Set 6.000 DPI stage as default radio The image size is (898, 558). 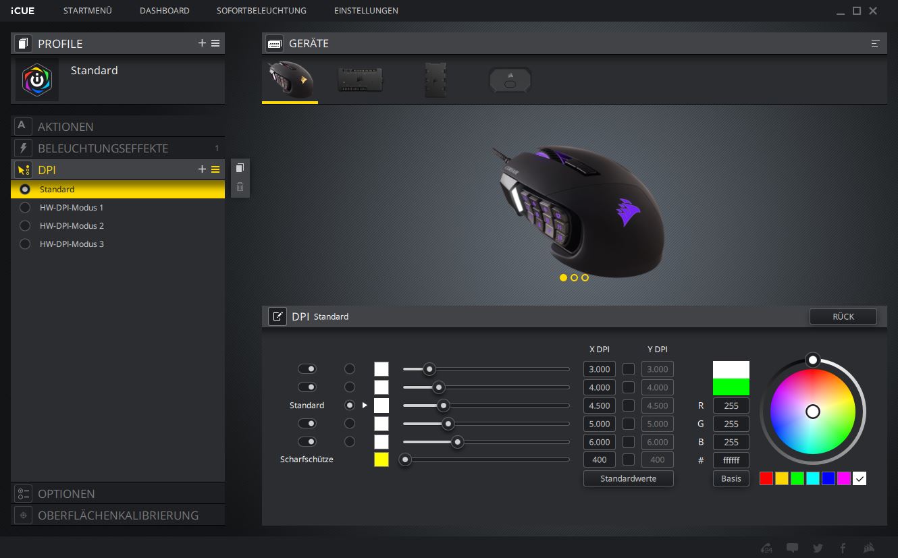[x=350, y=442]
